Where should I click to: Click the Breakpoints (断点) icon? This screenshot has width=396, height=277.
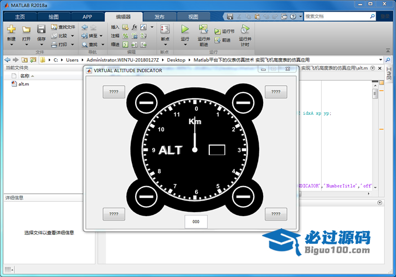(x=165, y=29)
